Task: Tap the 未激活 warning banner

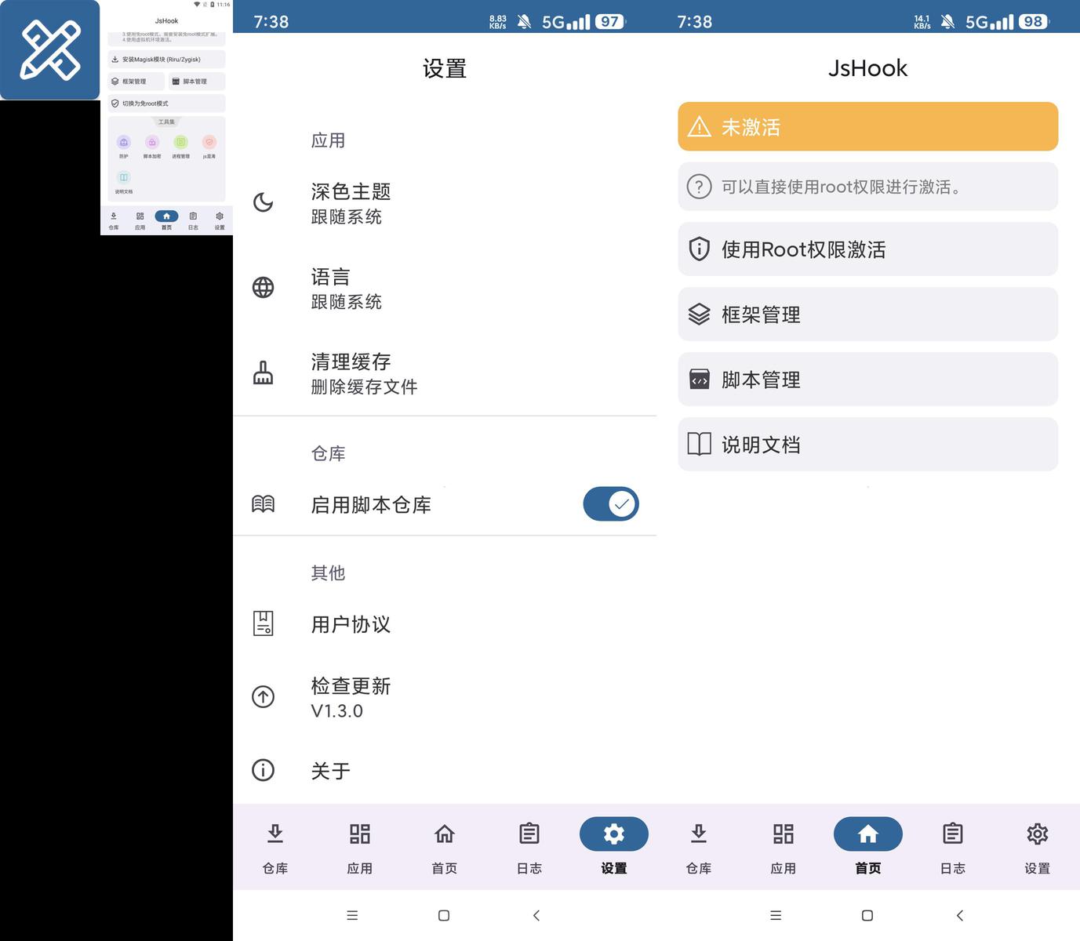Action: [867, 126]
